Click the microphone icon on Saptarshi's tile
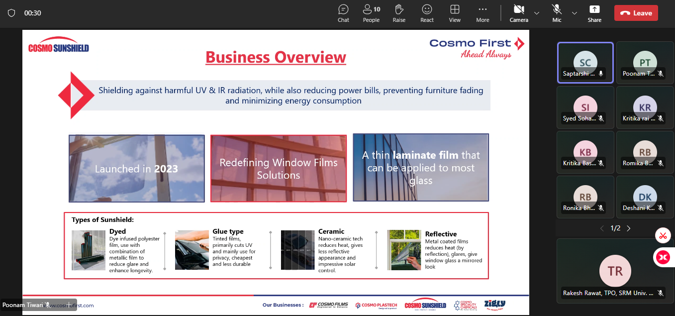 (601, 74)
